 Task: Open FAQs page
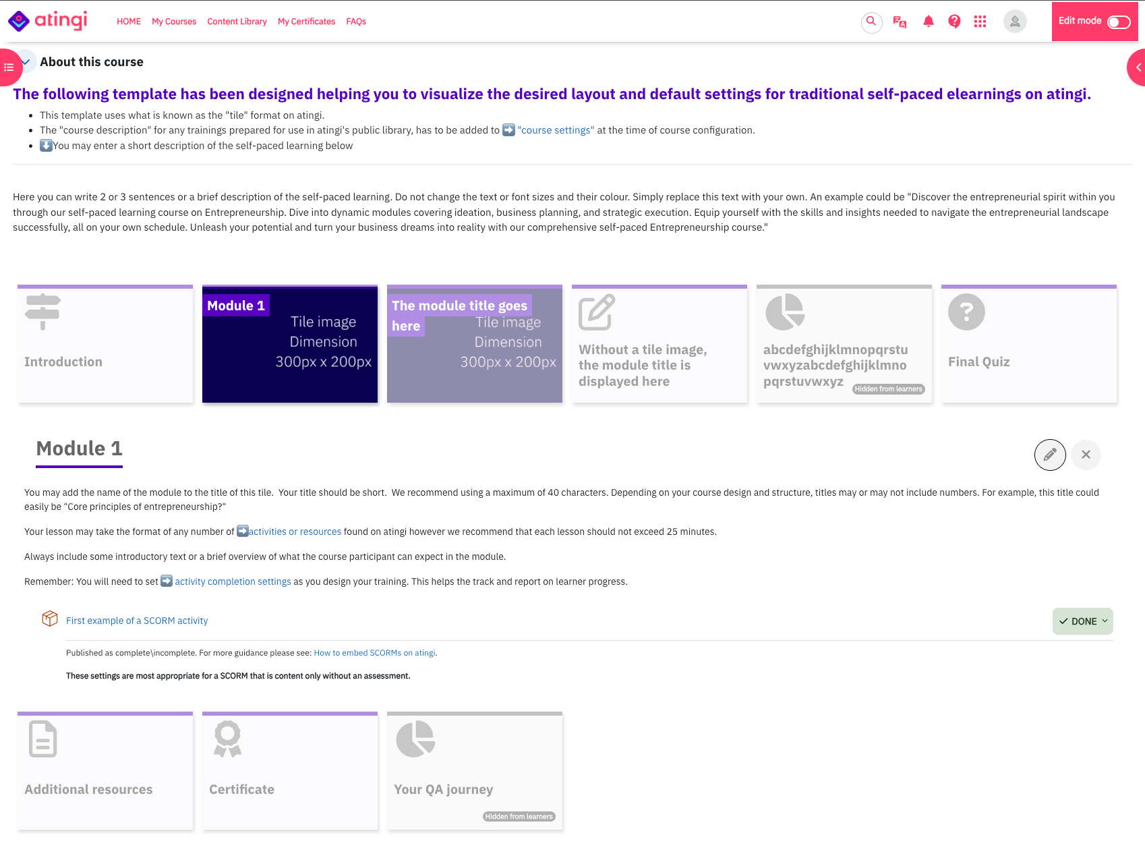point(356,22)
